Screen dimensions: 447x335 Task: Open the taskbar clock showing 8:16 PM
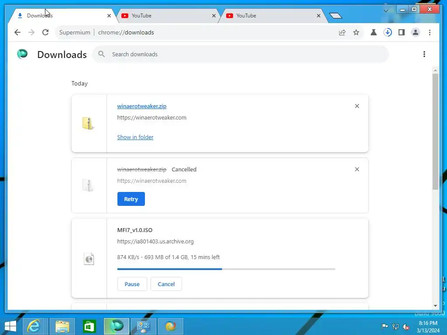point(428,327)
